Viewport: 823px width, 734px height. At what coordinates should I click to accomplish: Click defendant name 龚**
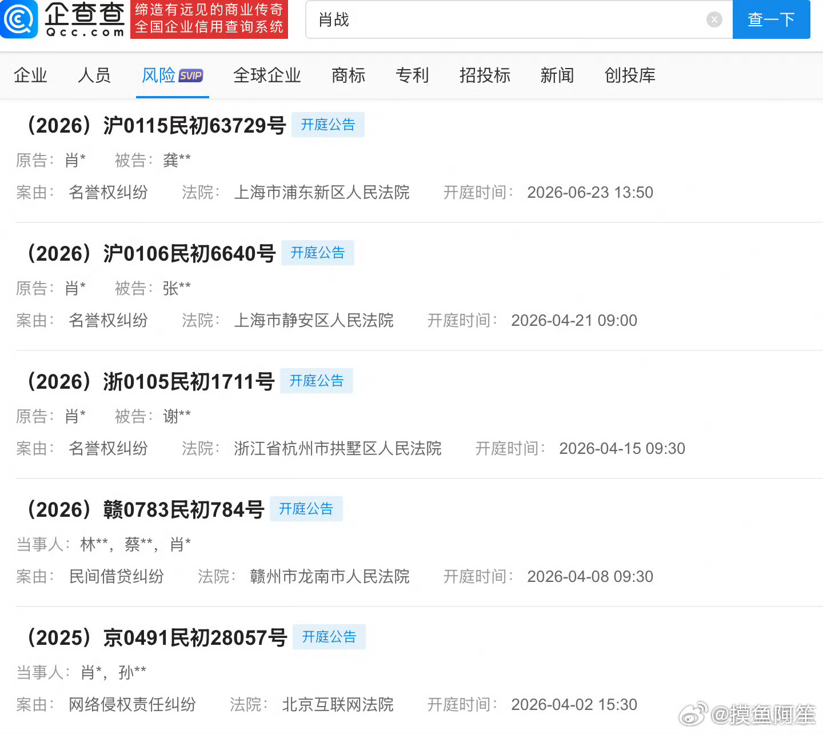click(177, 161)
